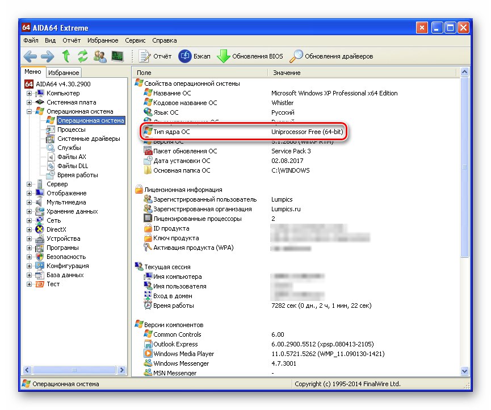
Task: Expand the Системная плата tree node
Action: (29, 102)
